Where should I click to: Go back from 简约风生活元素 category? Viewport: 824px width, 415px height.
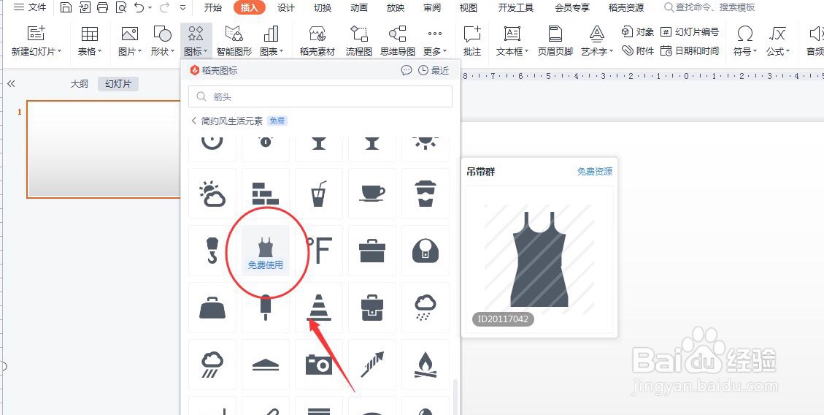coord(194,121)
